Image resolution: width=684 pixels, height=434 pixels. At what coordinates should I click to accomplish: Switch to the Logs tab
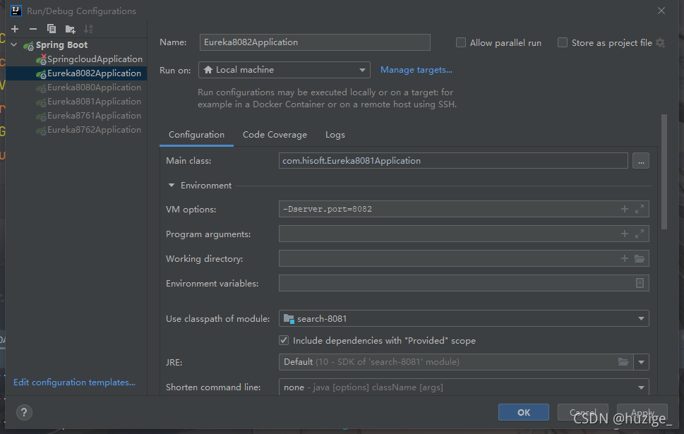[x=335, y=135]
